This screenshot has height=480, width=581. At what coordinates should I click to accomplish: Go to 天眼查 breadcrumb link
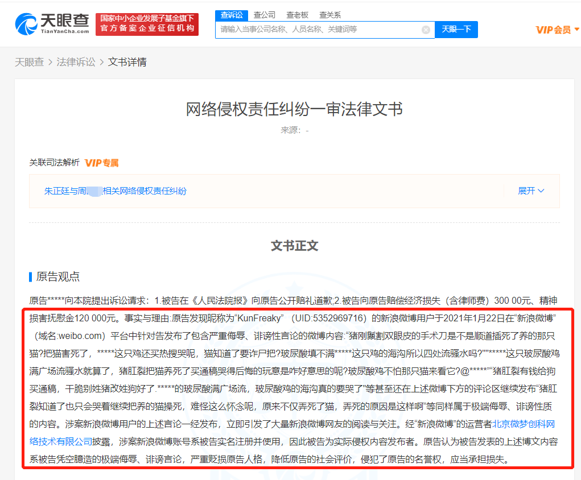[29, 62]
